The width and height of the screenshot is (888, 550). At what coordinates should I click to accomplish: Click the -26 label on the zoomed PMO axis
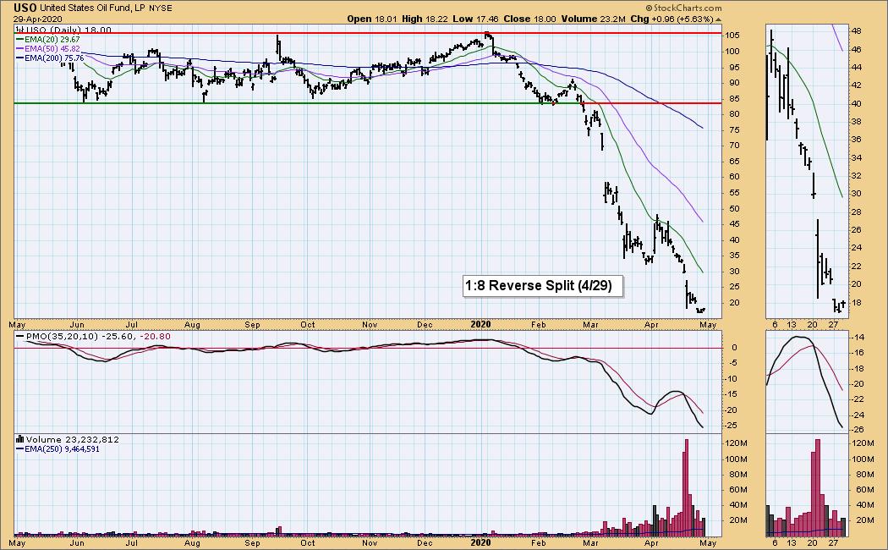coord(857,429)
